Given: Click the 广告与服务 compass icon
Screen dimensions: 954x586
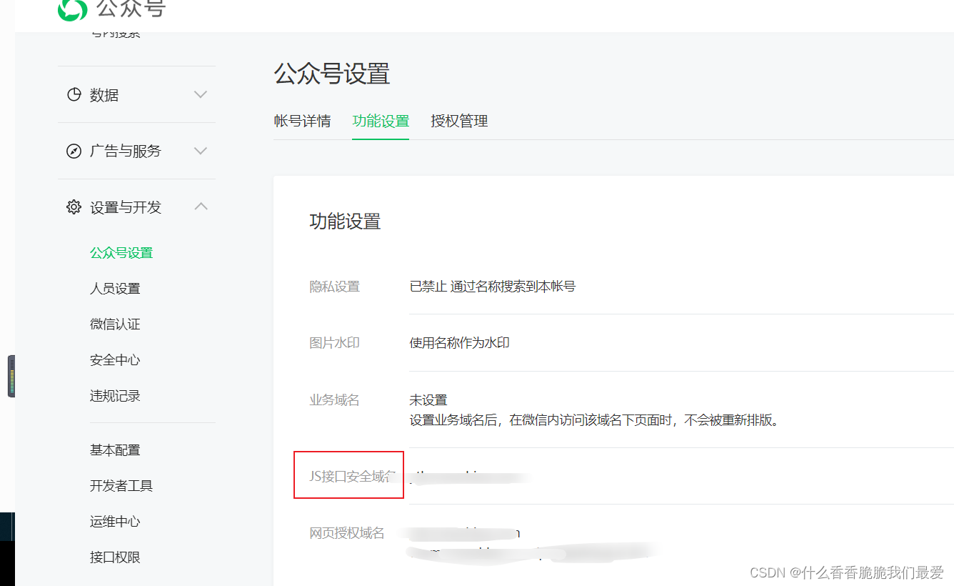Looking at the screenshot, I should coord(74,151).
